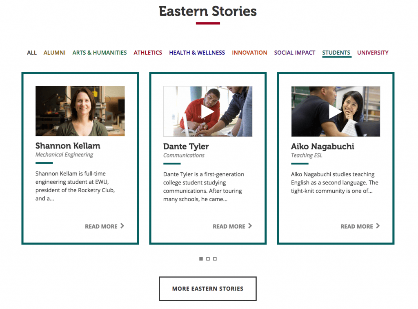Switch to the second carousel page dot
Viewport: 418px width, 309px height.
coord(208,259)
